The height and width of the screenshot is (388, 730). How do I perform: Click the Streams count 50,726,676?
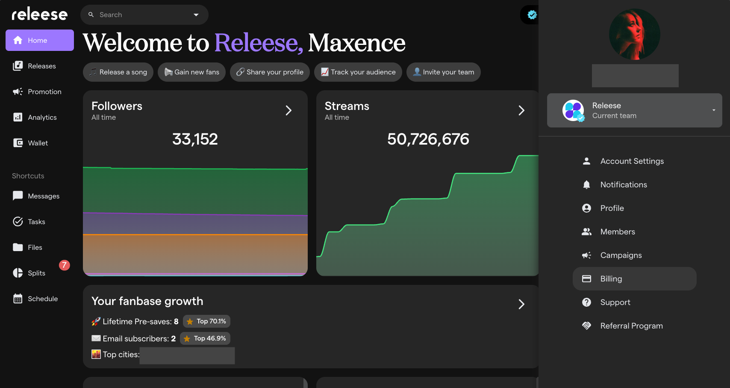tap(428, 139)
